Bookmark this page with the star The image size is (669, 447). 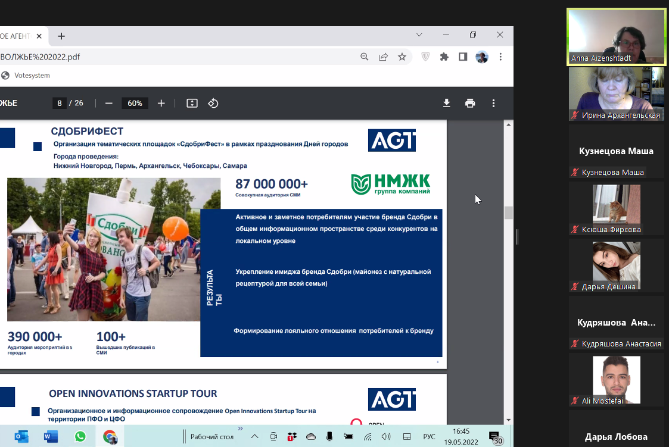pyautogui.click(x=402, y=57)
